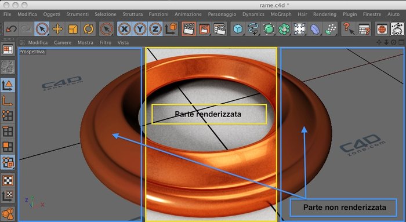The image size is (406, 222).
Task: Click the greyed Redo icon
Action: 26,29
